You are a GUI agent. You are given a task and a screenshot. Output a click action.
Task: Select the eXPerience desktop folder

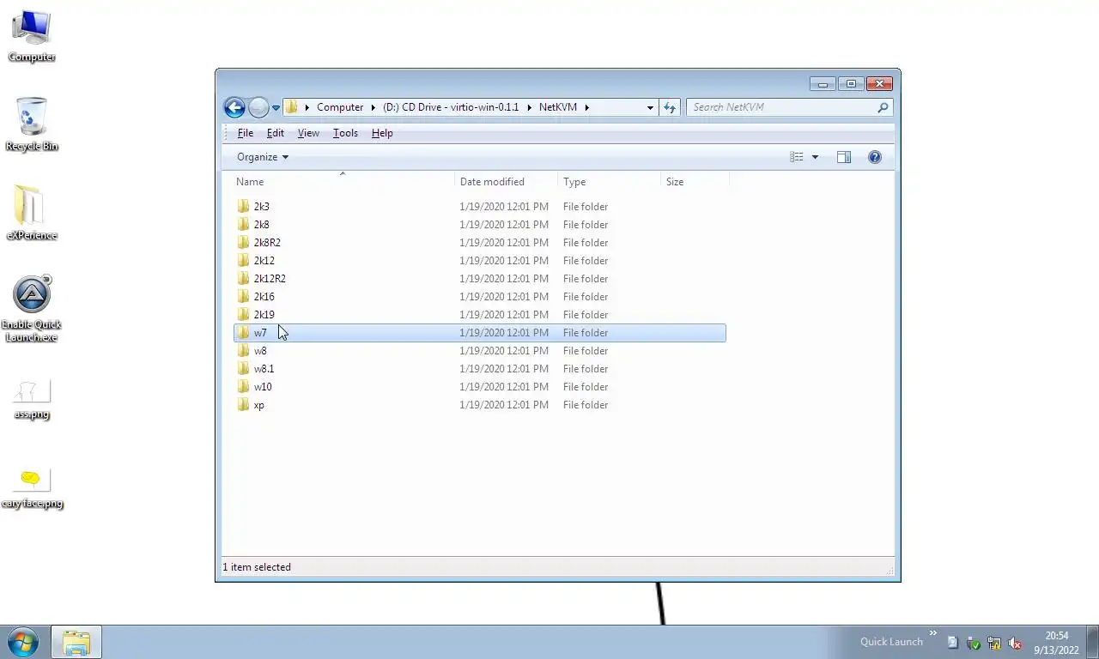(32, 213)
